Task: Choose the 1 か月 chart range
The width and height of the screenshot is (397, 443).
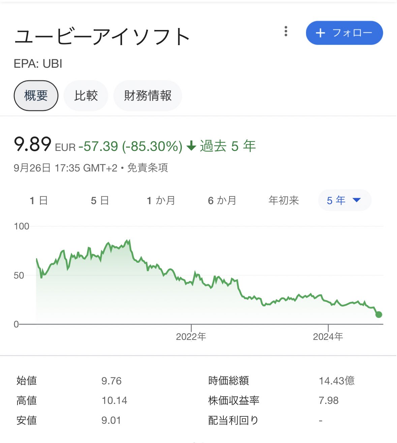Action: pos(161,200)
